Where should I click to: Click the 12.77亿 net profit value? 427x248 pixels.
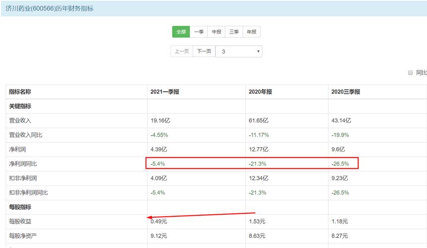pos(258,149)
